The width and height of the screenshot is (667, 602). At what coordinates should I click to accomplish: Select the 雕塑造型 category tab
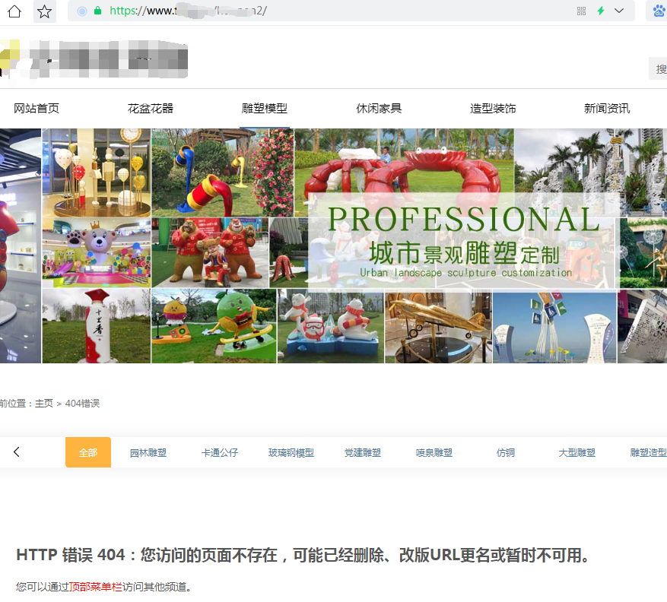click(x=648, y=453)
